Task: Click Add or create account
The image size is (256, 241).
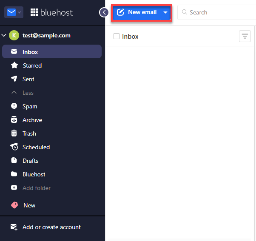Action: [52, 227]
